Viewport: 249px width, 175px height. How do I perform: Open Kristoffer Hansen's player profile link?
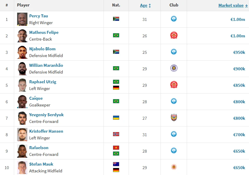point(46,131)
